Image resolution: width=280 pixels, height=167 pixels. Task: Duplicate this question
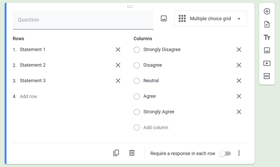pyautogui.click(x=116, y=153)
